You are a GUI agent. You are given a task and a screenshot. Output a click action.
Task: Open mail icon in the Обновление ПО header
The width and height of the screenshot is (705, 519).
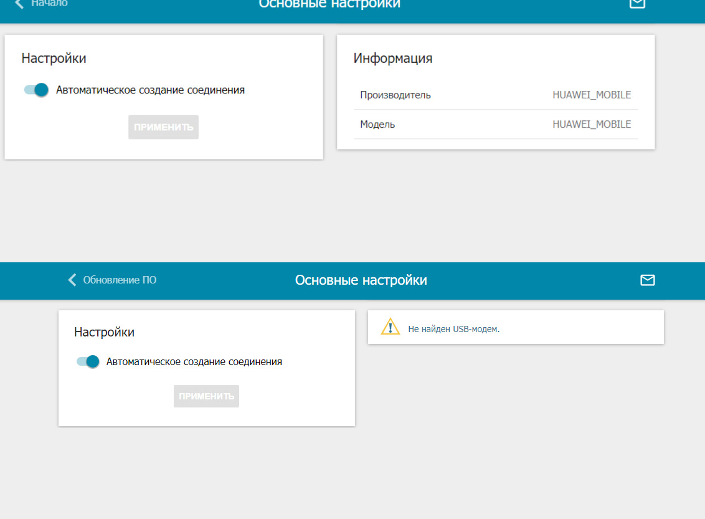pyautogui.click(x=648, y=280)
